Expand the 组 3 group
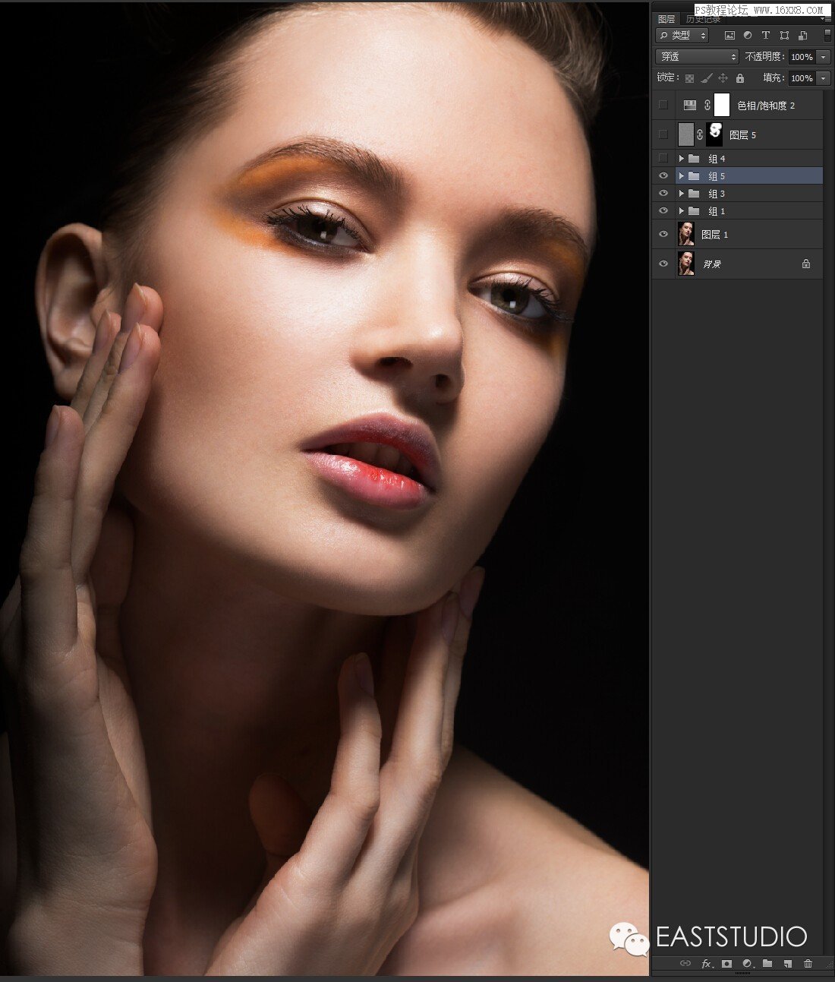 682,194
